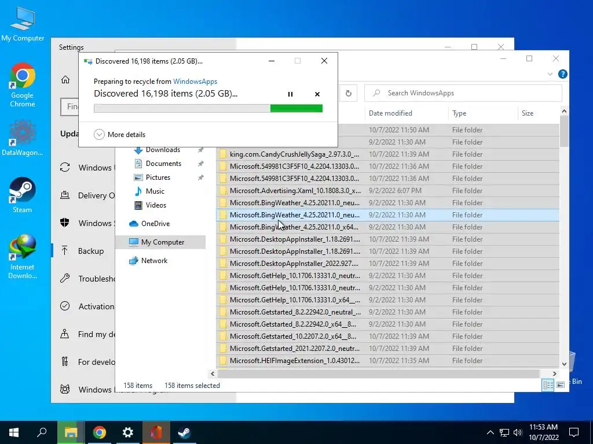
Task: Open taskbar search
Action: 42,432
